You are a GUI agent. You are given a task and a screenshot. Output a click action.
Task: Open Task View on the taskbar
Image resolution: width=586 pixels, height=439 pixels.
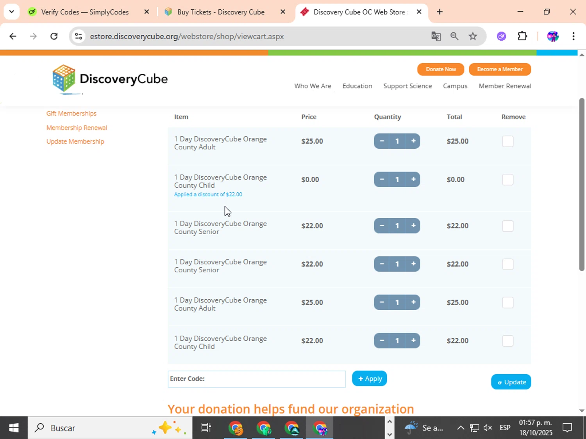[x=206, y=428]
